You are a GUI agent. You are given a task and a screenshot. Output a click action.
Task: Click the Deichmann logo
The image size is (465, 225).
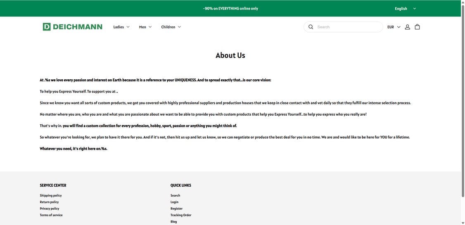tap(72, 27)
